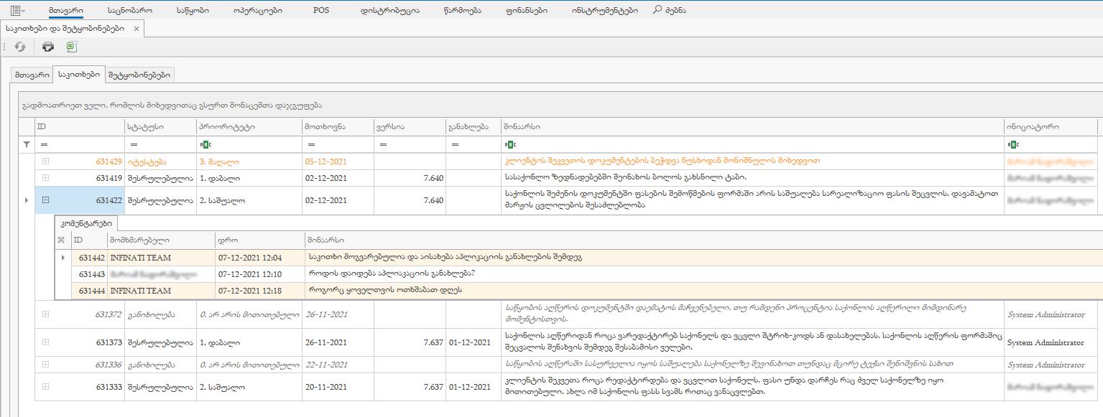Screen dimensions: 1103x417
Task: Click the equals filter operator under სტატუსი
Action: (x=134, y=144)
